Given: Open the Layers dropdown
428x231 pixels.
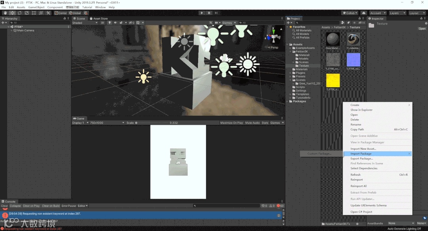Looking at the screenshot, I should pos(397,13).
